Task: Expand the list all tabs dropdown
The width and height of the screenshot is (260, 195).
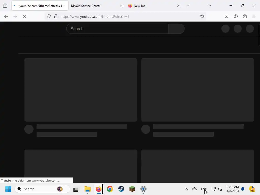Action: tap(209, 6)
